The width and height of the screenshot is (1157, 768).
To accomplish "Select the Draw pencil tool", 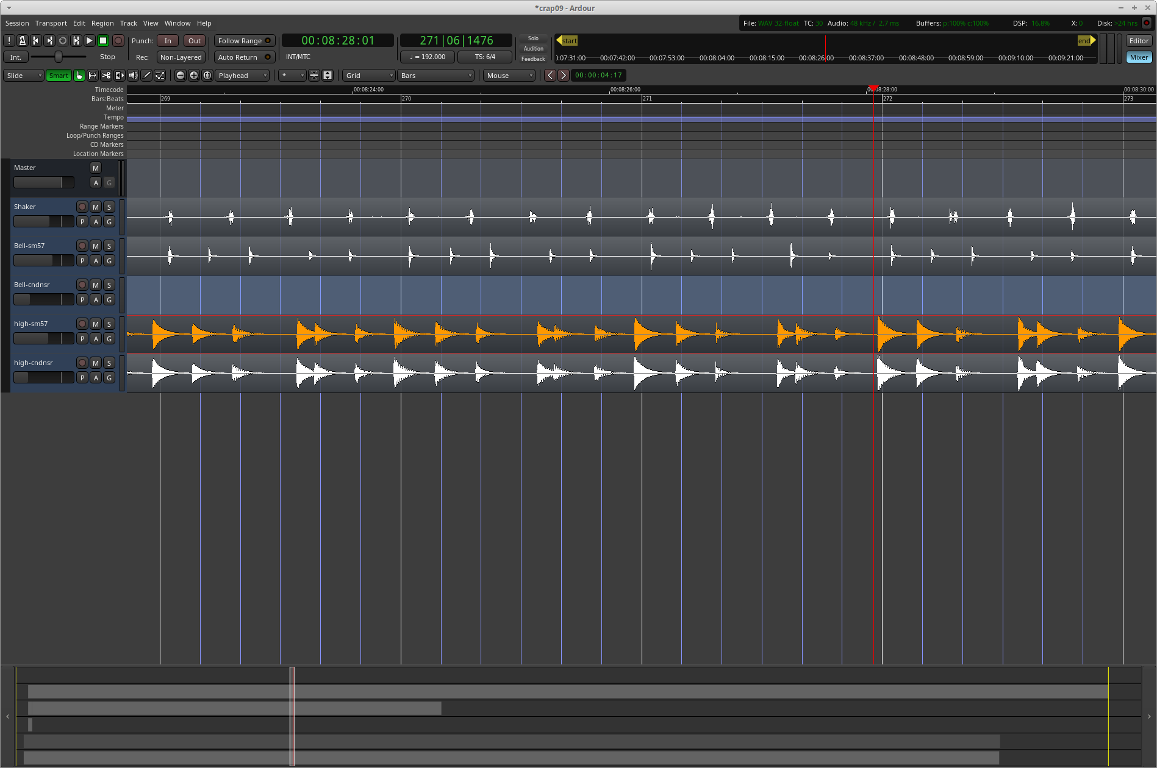I will [x=146, y=76].
